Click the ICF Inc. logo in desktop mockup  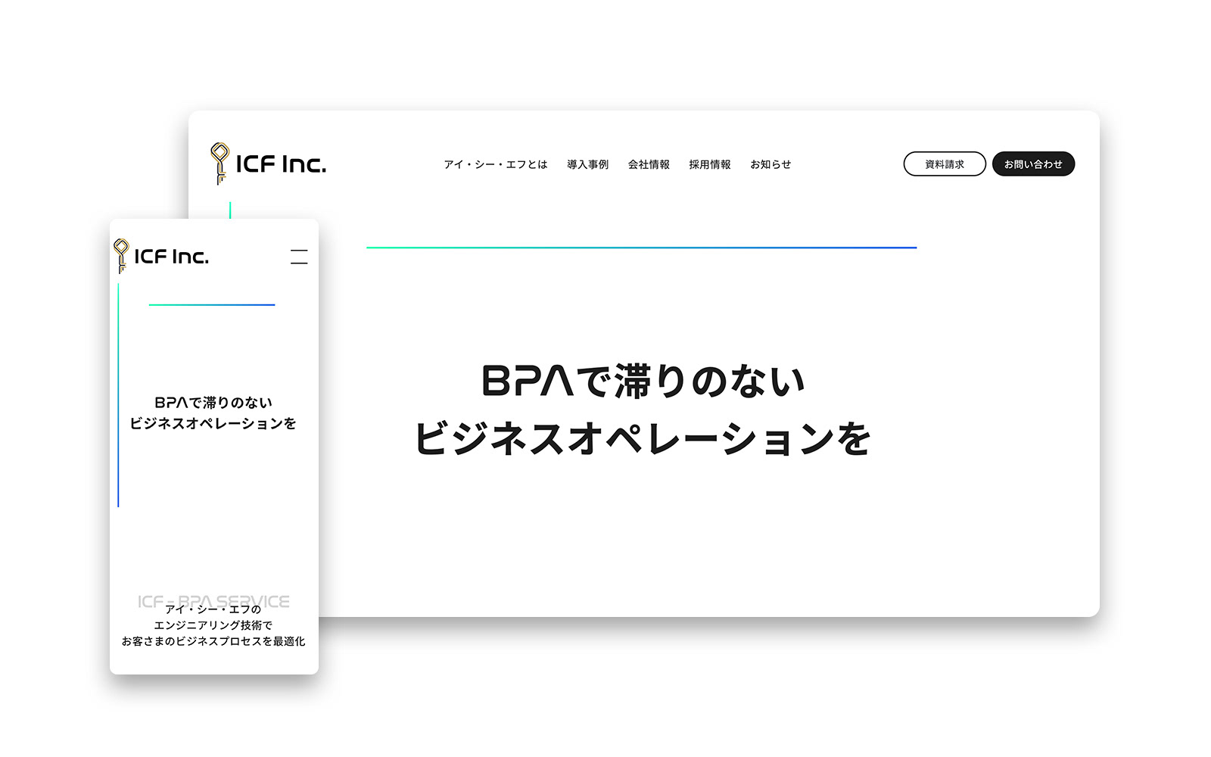pos(268,164)
